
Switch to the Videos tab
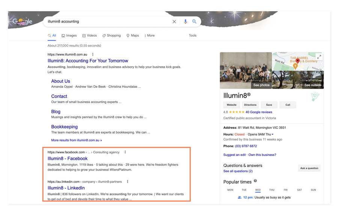(90, 36)
